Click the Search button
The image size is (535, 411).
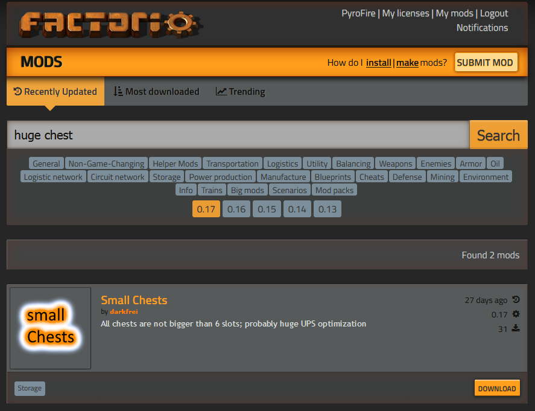498,135
